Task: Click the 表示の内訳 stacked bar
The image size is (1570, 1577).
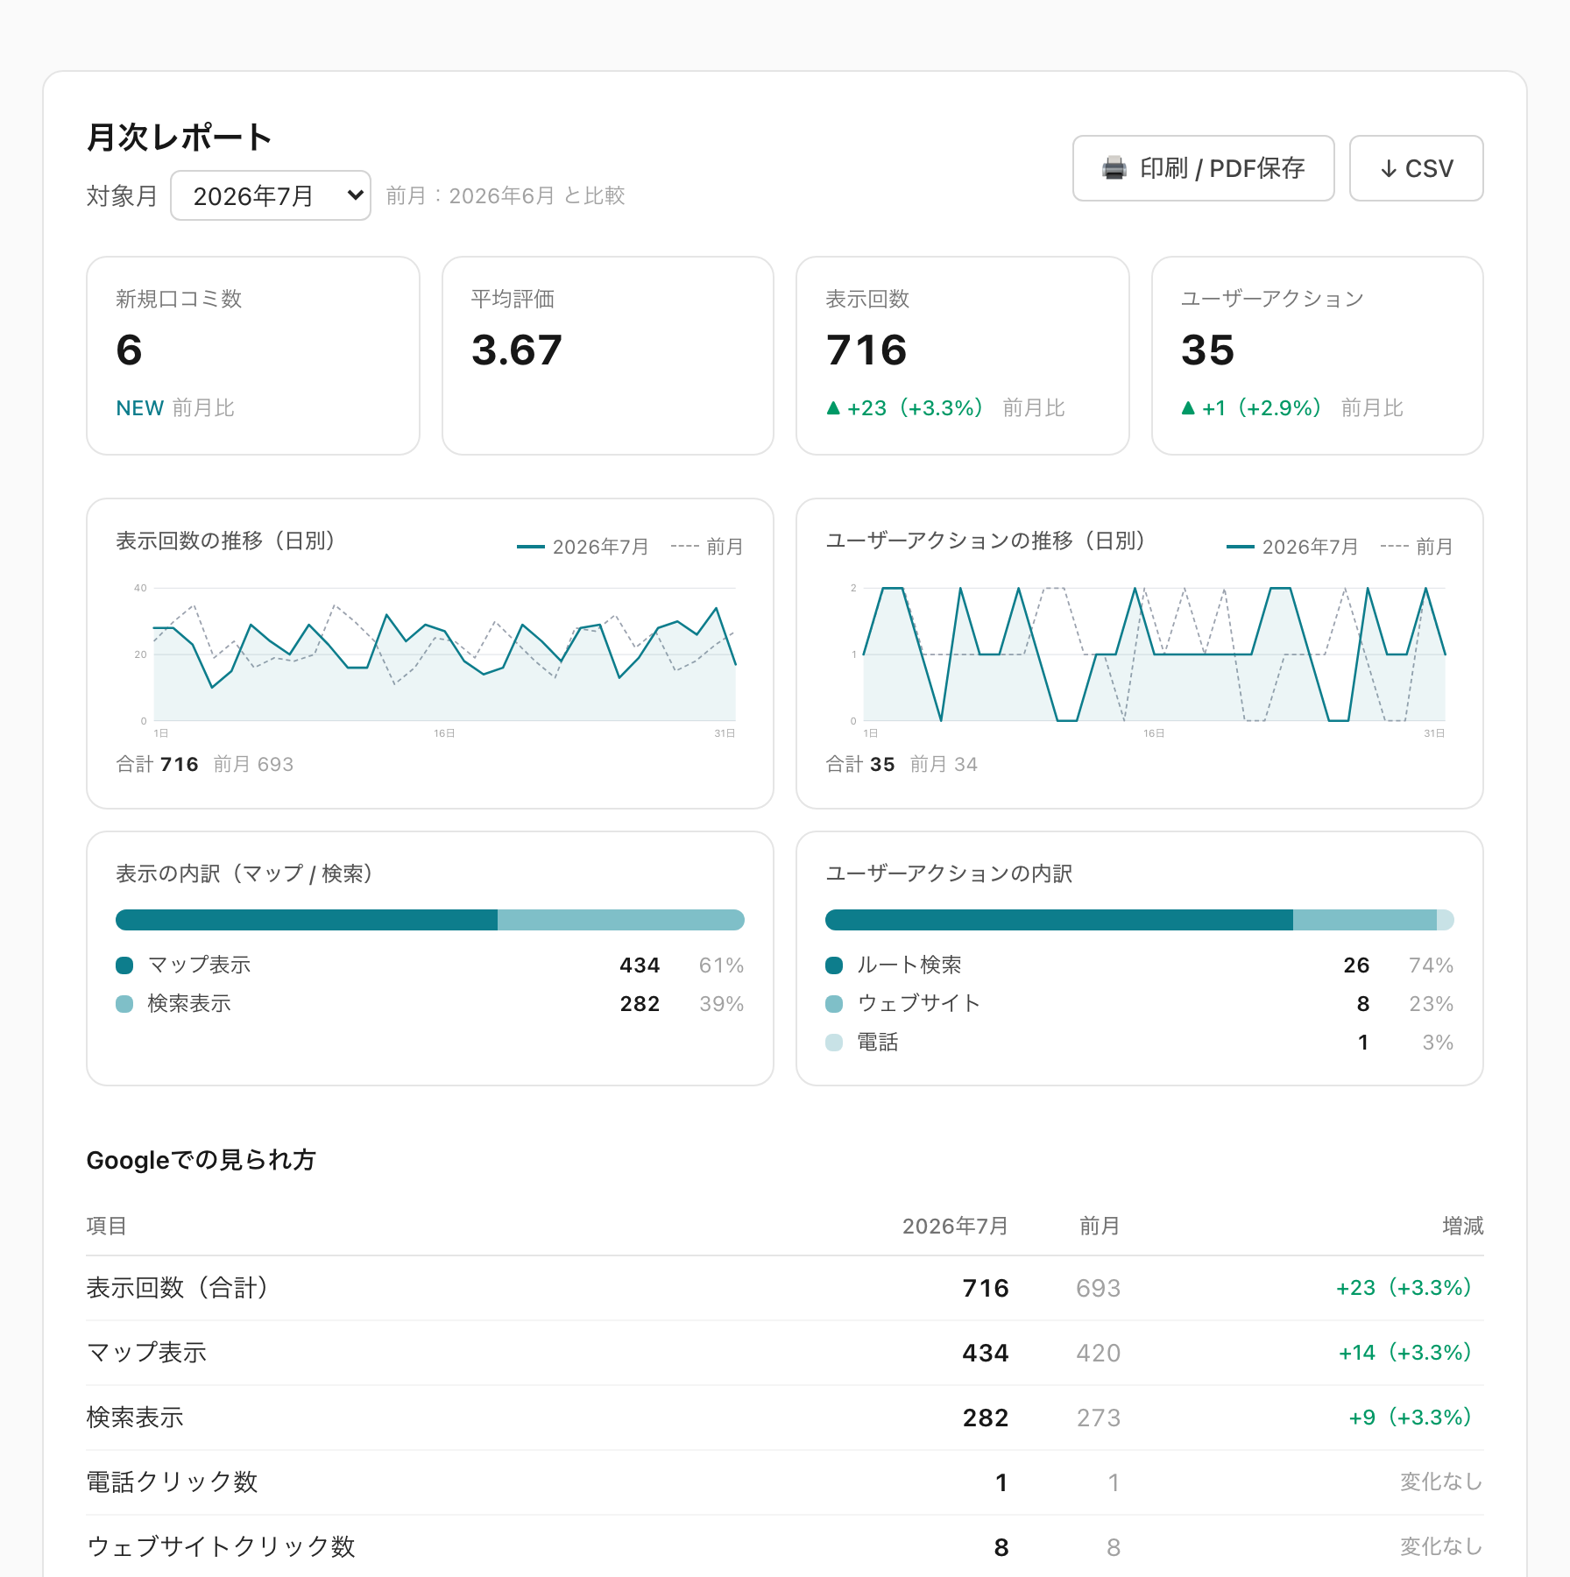Action: (x=430, y=920)
